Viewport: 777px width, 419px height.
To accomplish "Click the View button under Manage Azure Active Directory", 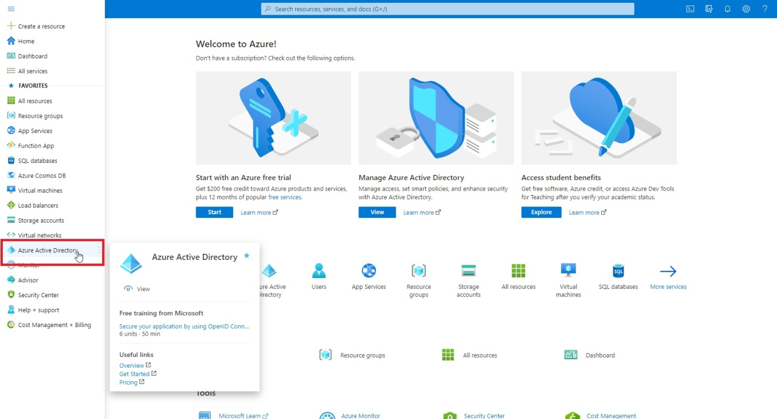I will [x=378, y=212].
